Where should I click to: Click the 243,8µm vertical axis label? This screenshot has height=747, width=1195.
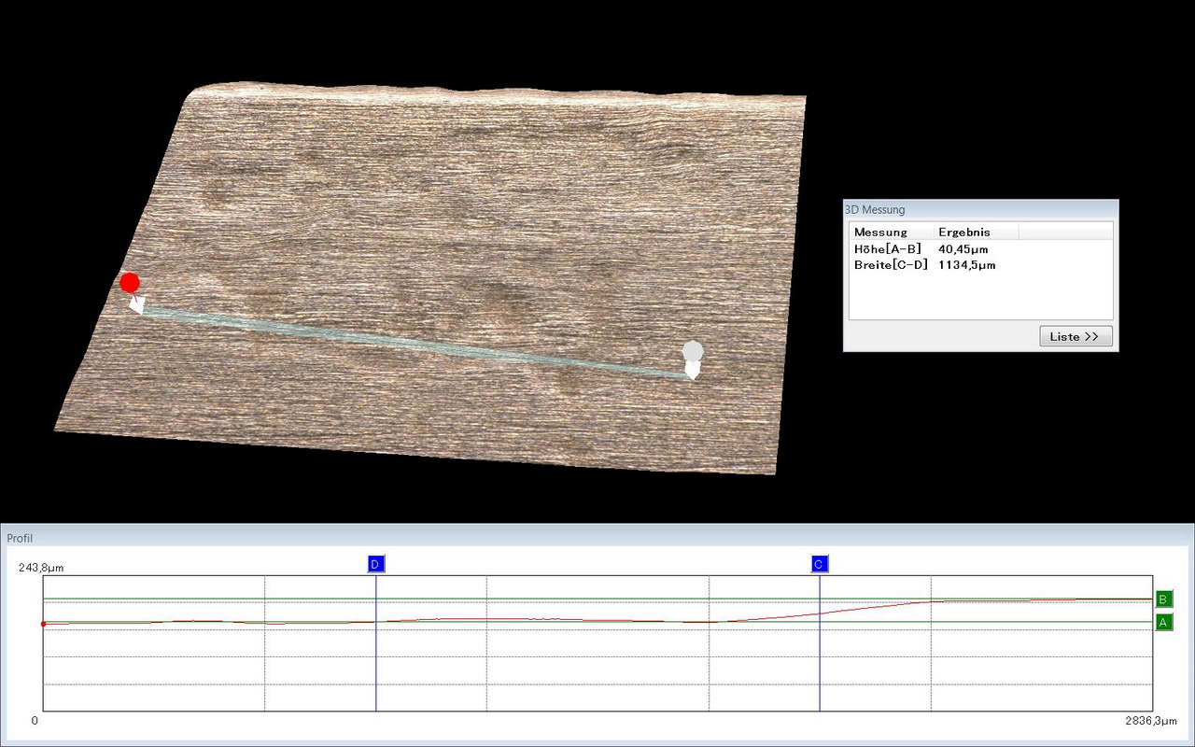pyautogui.click(x=41, y=567)
